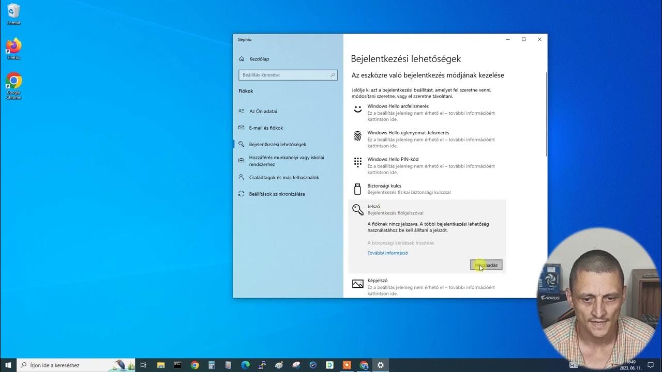
Task: Open the Paint palette taskbar icon
Action: click(279, 365)
